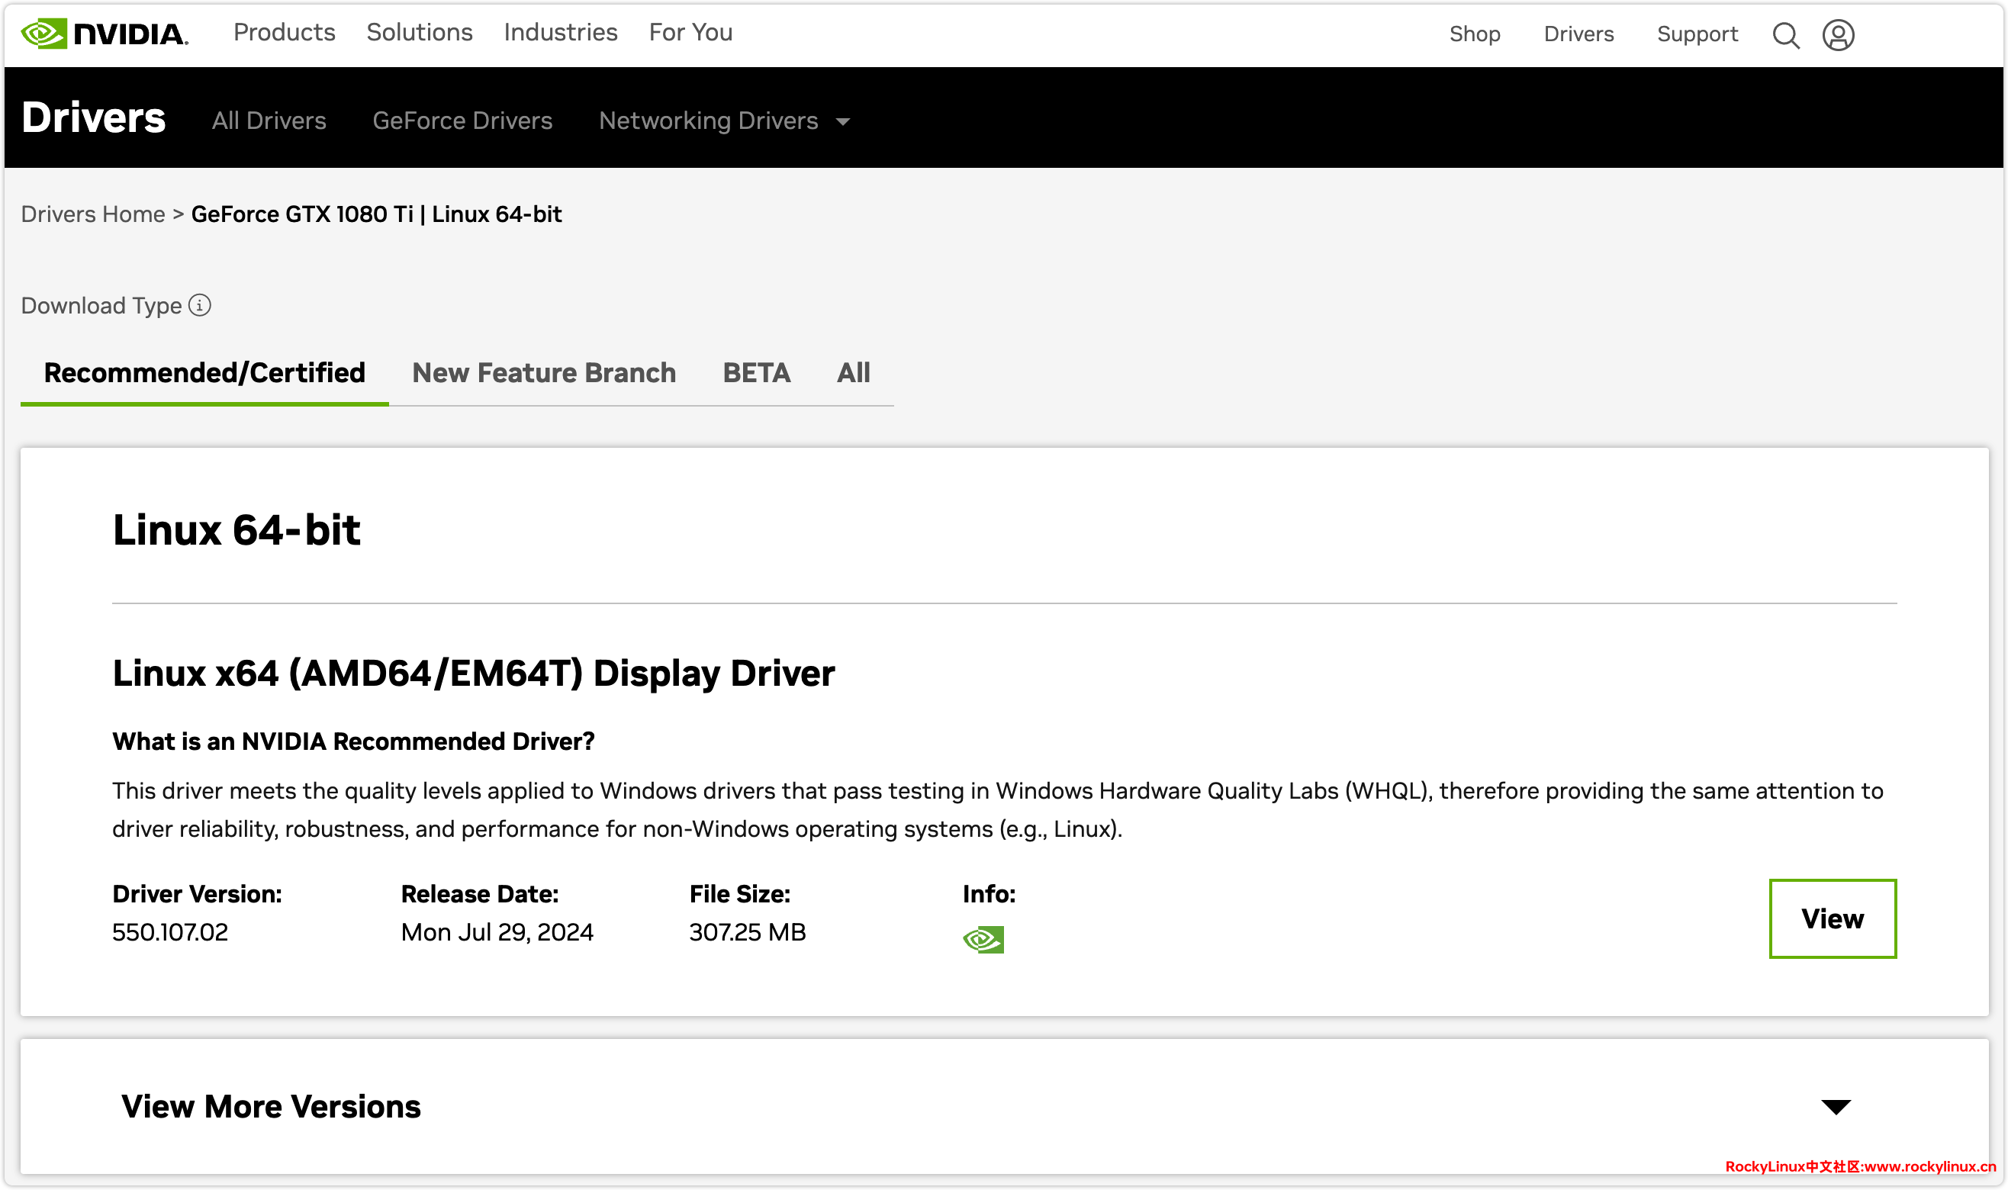This screenshot has height=1190, width=2008.
Task: Open All Drivers navigation link
Action: (x=269, y=121)
